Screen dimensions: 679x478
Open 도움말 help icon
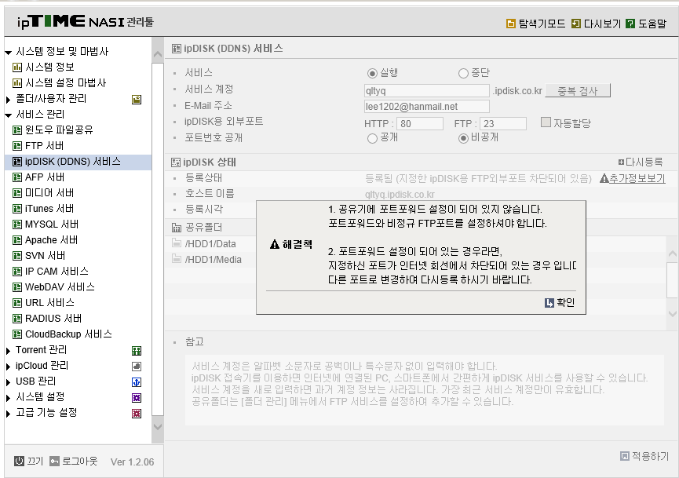(x=630, y=24)
